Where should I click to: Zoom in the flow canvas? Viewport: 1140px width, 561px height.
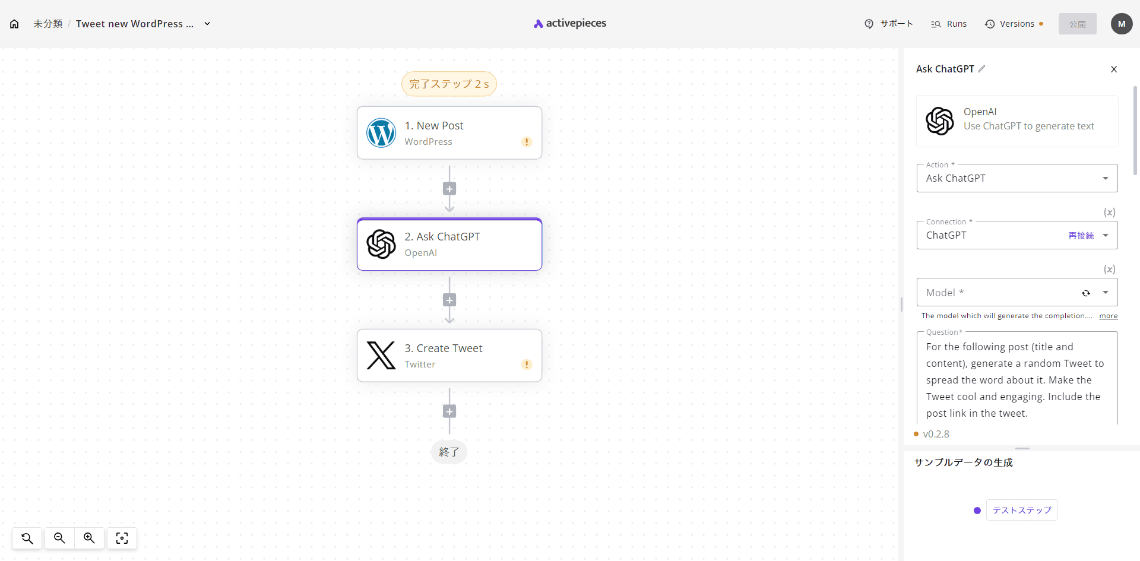(89, 538)
